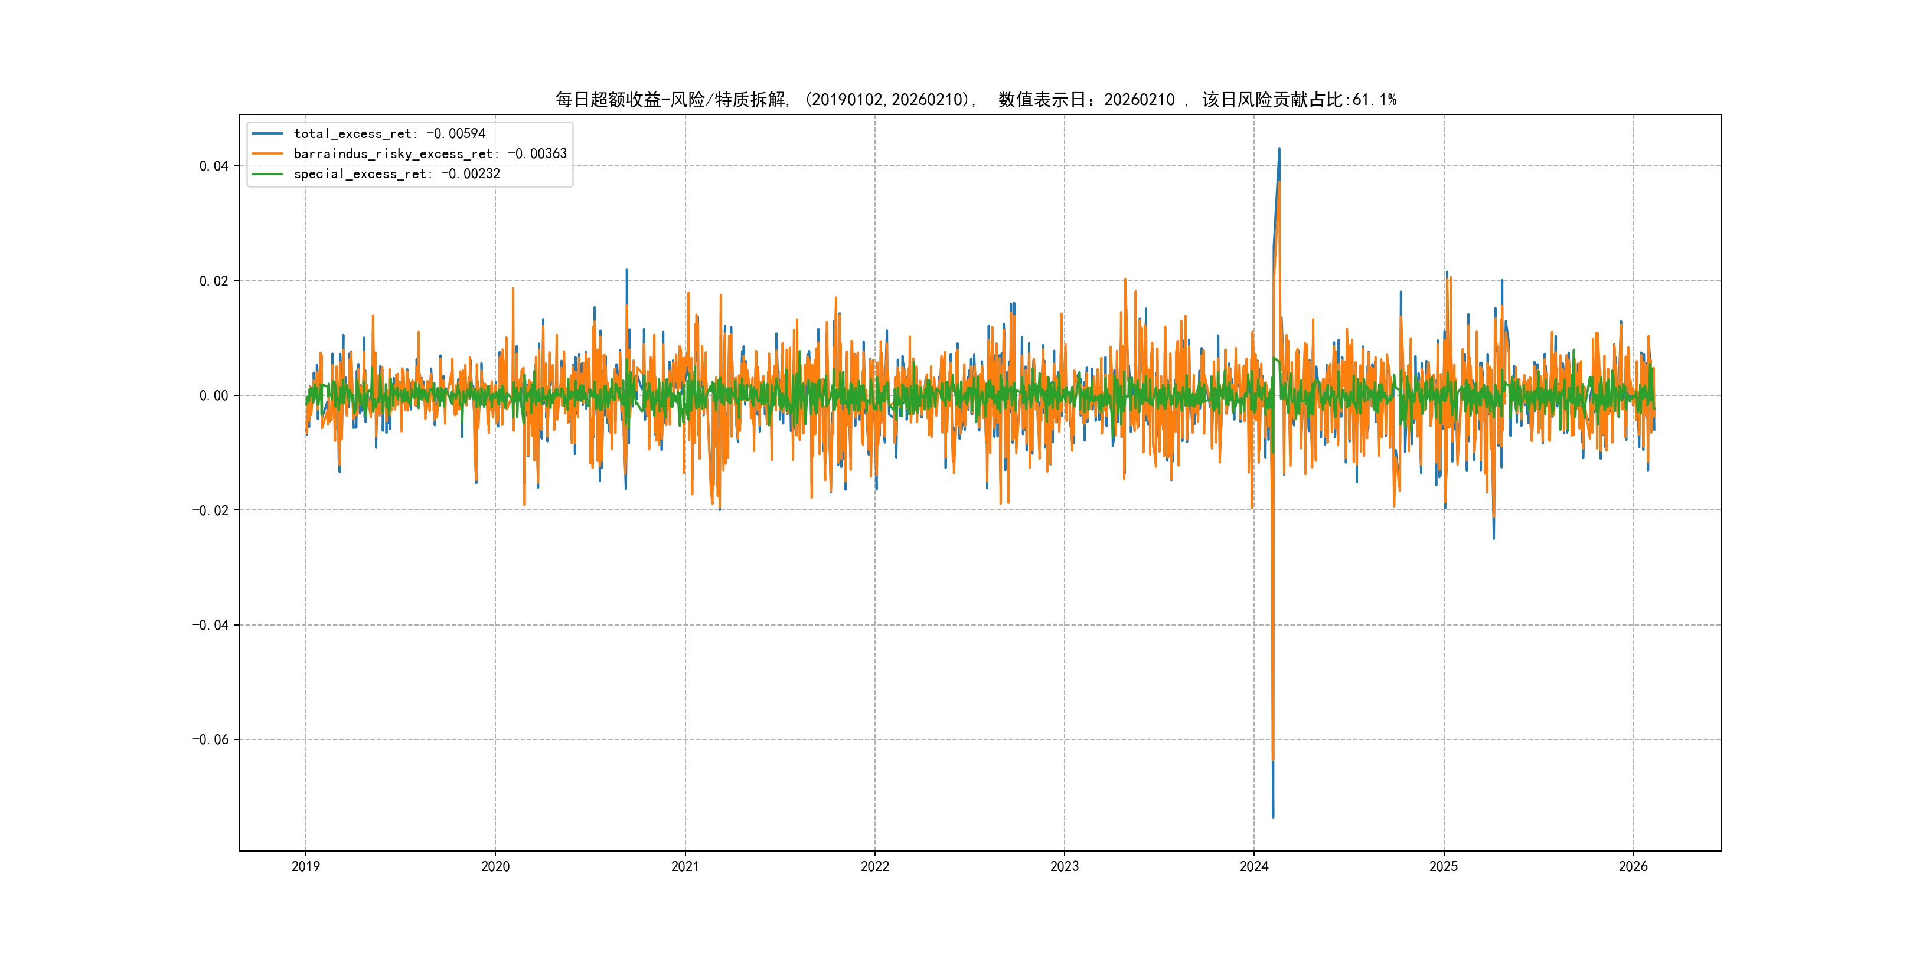The image size is (1913, 956).
Task: Select the total_excess_ret legend label text
Action: tap(389, 133)
